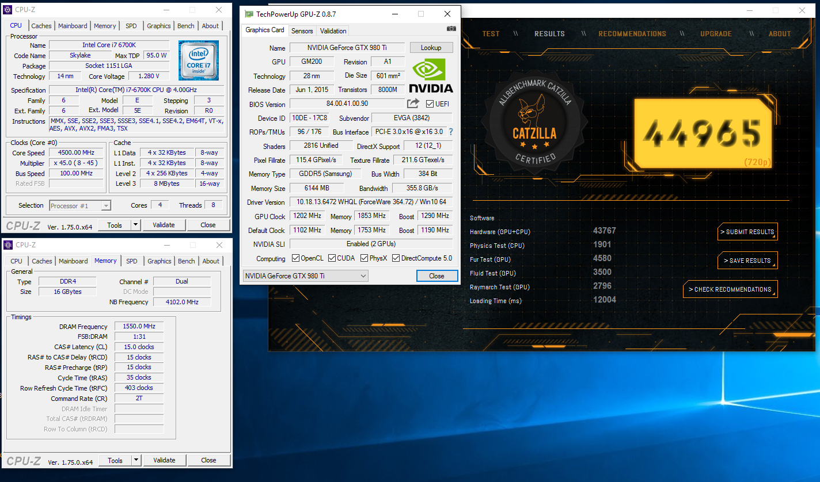The height and width of the screenshot is (482, 820).
Task: Click the CPU-Z Memory window title icon
Action: [8, 245]
